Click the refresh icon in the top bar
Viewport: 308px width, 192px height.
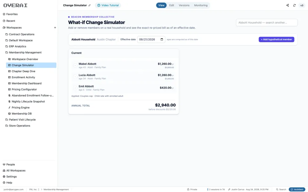294,5
